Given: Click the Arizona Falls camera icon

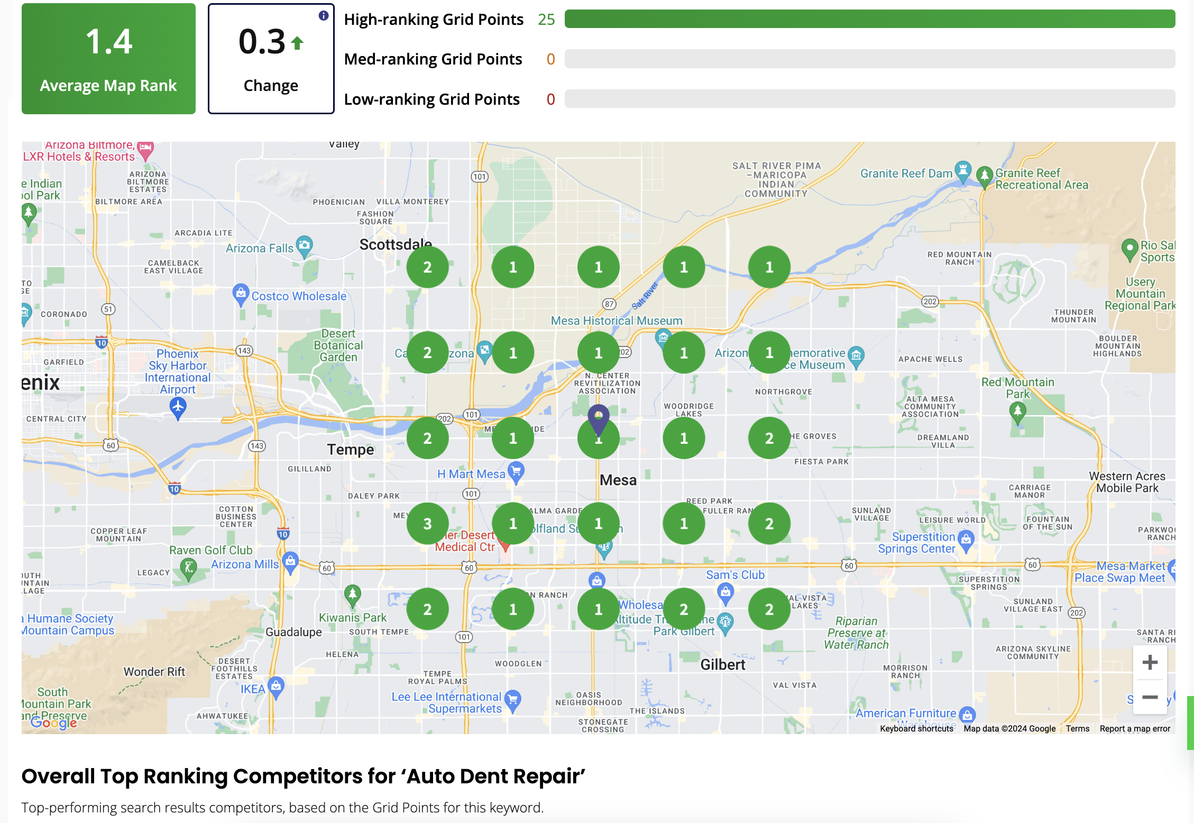Looking at the screenshot, I should tap(304, 245).
